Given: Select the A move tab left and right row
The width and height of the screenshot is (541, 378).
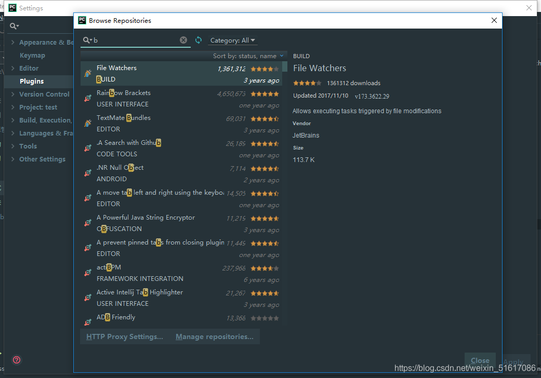Looking at the screenshot, I should pos(181,198).
